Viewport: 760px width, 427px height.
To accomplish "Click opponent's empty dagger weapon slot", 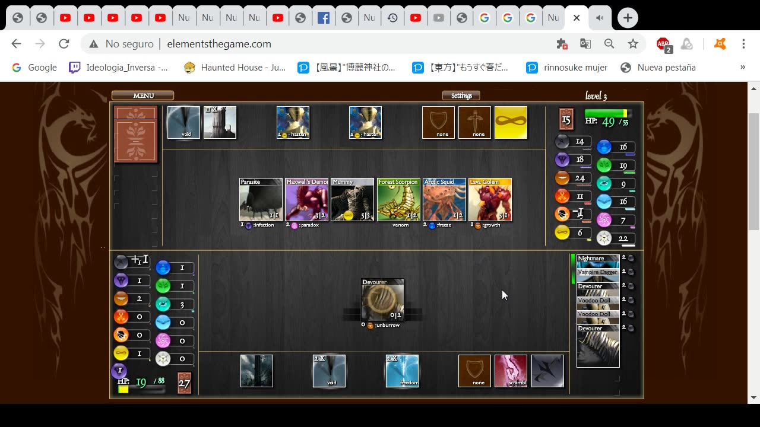I will (x=474, y=122).
